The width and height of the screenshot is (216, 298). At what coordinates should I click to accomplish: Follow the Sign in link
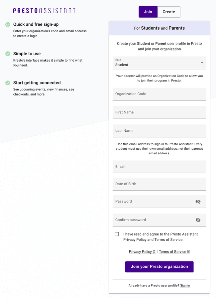coord(185,285)
